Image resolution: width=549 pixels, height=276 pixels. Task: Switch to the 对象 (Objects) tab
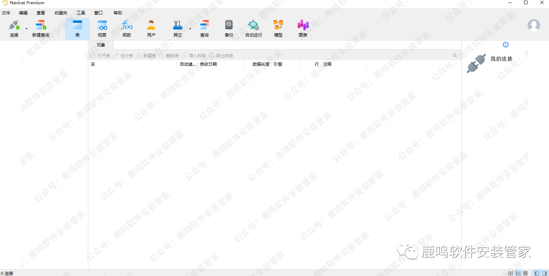pos(101,45)
